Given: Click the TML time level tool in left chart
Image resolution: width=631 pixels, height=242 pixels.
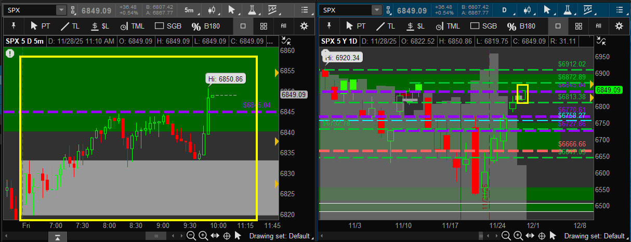Looking at the screenshot, I should [x=132, y=26].
